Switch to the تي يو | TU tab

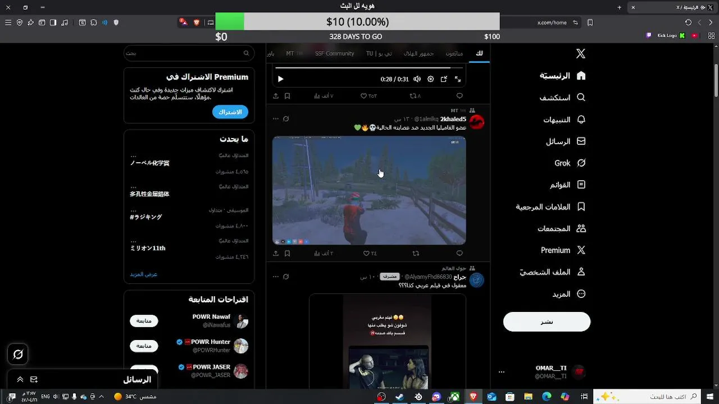(x=379, y=53)
